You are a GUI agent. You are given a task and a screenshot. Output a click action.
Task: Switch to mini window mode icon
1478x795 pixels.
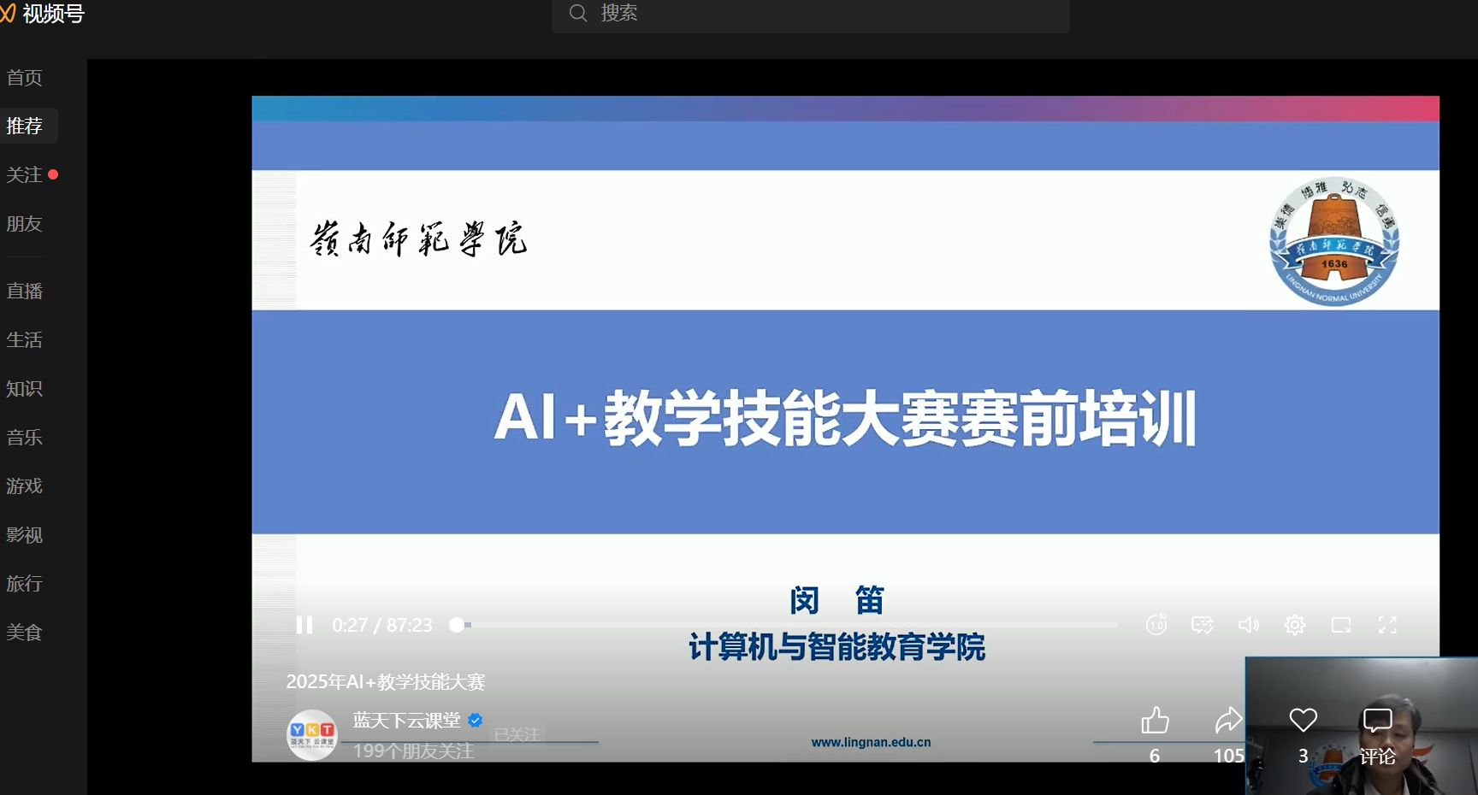[1341, 625]
